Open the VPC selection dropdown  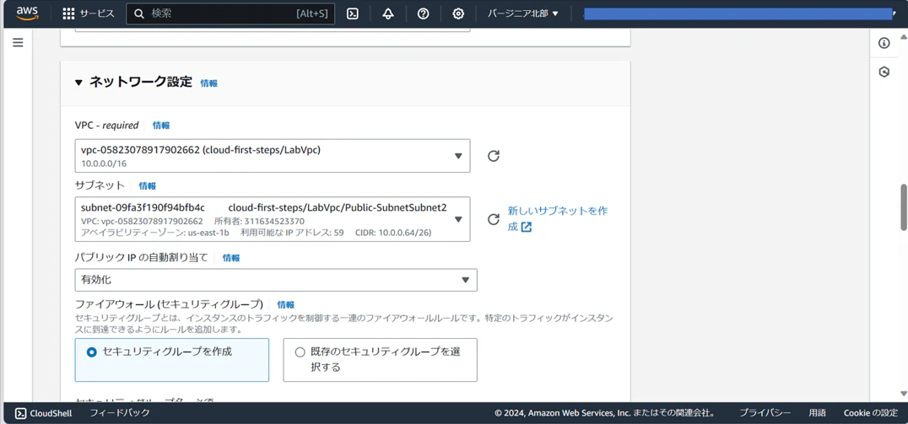coord(273,156)
